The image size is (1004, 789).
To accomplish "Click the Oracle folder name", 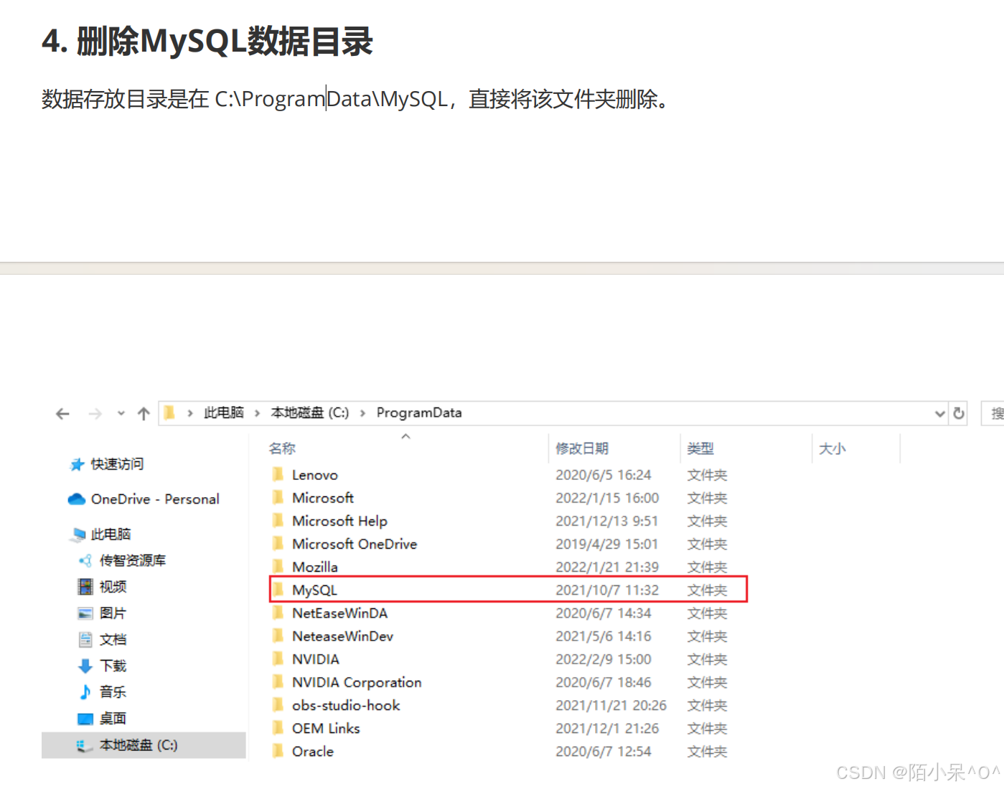I will pyautogui.click(x=313, y=751).
